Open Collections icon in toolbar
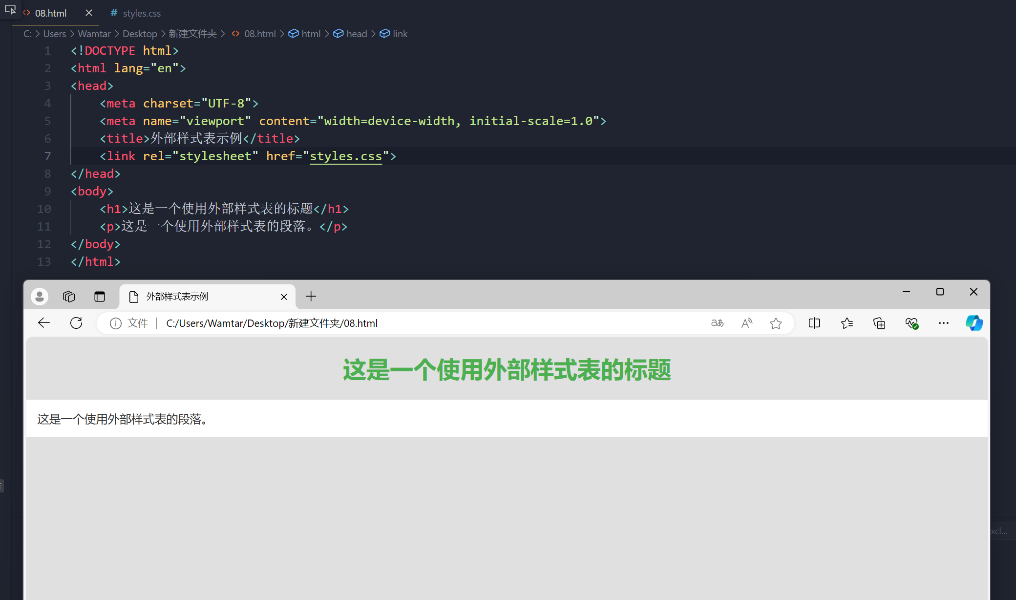 [879, 323]
